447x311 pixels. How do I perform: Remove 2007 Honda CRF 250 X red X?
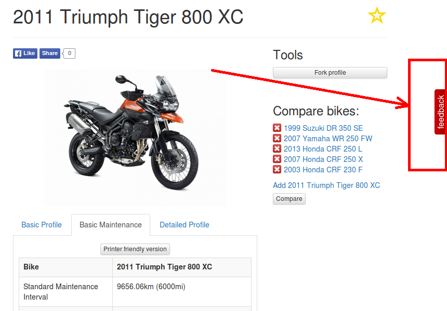(277, 159)
